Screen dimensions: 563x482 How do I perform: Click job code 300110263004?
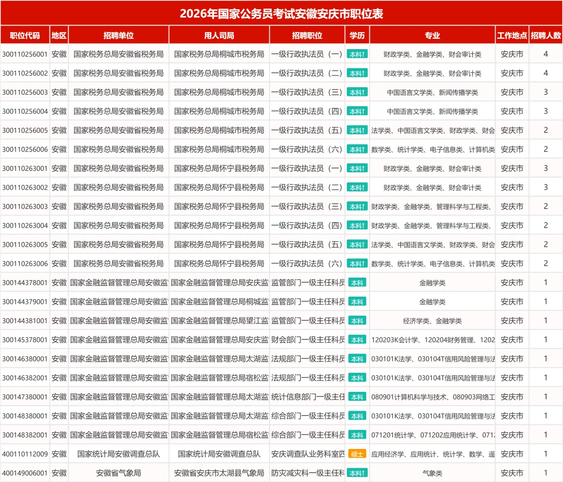pos(25,226)
